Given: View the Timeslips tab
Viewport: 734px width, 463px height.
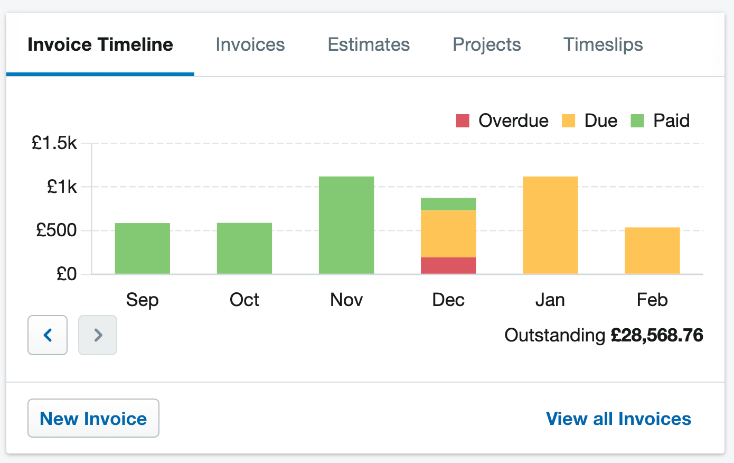Looking at the screenshot, I should [x=603, y=44].
